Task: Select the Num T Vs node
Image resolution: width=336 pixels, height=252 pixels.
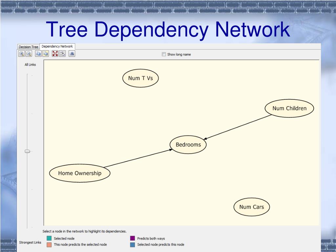Action: click(x=140, y=78)
